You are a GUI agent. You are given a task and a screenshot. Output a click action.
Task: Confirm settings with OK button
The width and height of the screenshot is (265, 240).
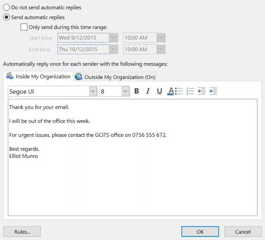point(200,232)
